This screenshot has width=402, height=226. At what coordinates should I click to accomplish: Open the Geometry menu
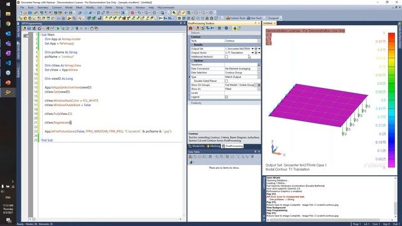43,8
